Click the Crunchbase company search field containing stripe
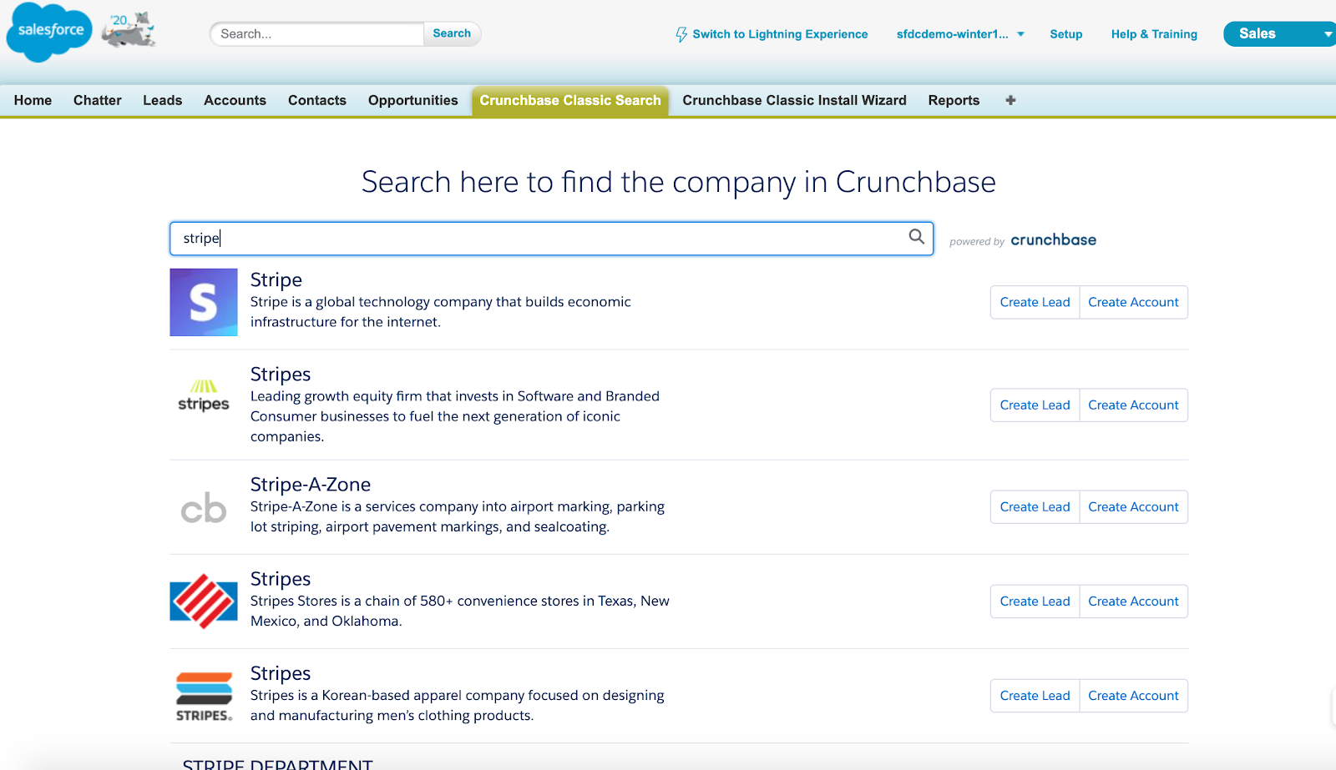1336x770 pixels. click(x=551, y=239)
